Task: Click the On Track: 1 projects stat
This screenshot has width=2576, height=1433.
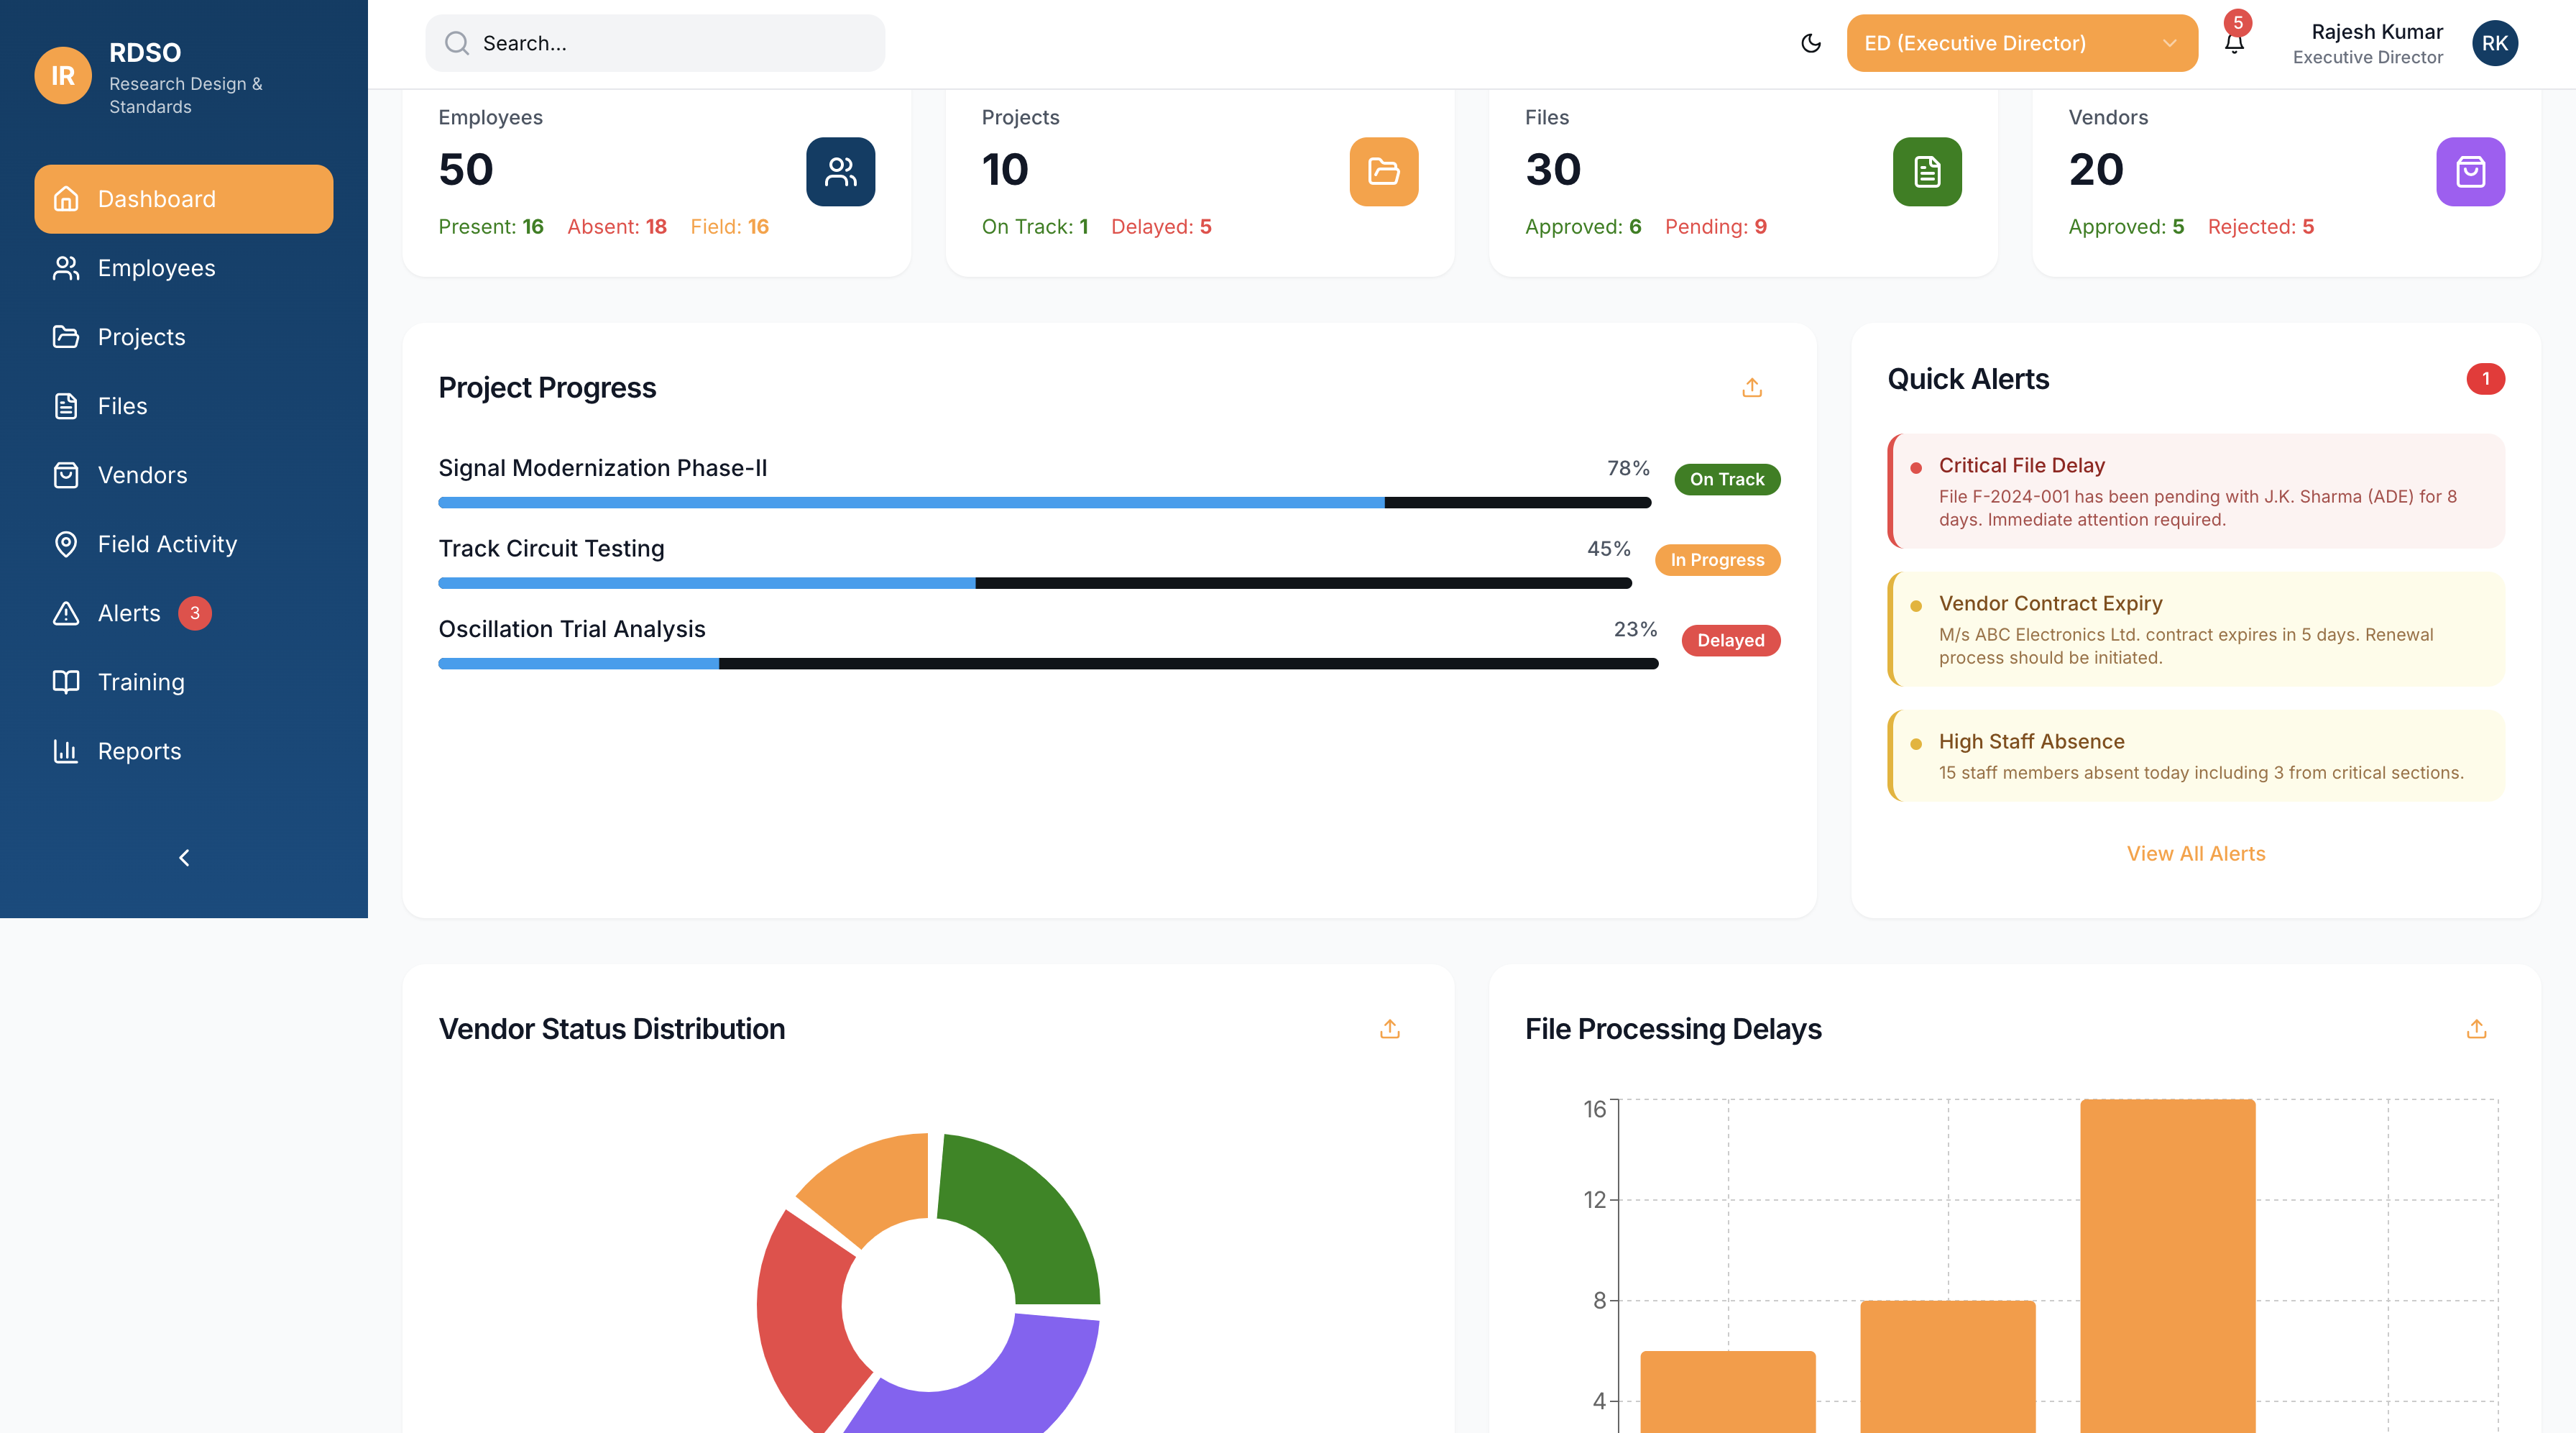Action: tap(1035, 227)
